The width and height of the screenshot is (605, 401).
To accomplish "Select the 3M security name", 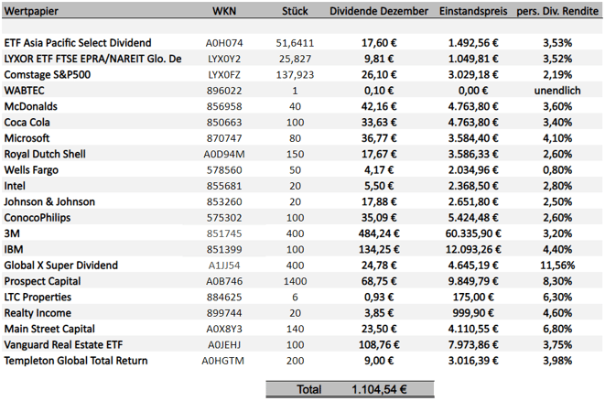I will [x=12, y=233].
